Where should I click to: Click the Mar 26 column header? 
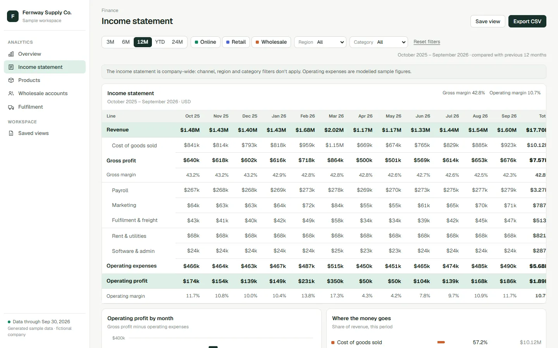(336, 116)
